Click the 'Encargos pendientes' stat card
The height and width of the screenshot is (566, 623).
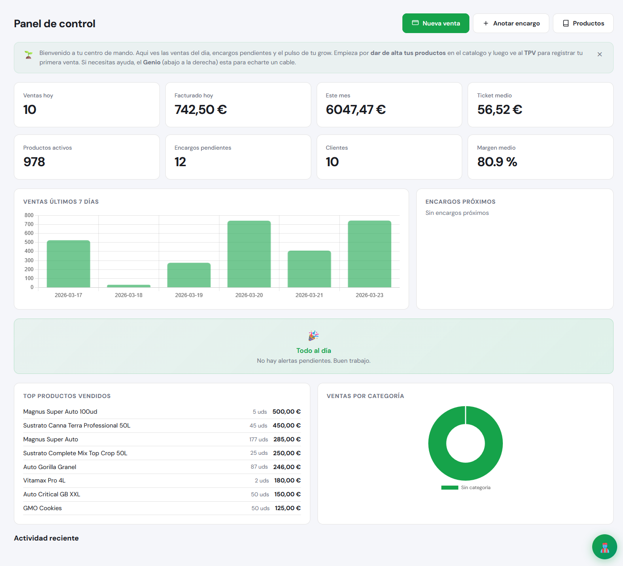pyautogui.click(x=238, y=157)
